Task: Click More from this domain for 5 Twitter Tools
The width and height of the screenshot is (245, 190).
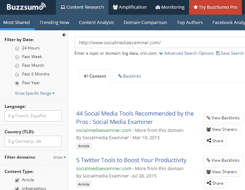Action: coord(159,169)
